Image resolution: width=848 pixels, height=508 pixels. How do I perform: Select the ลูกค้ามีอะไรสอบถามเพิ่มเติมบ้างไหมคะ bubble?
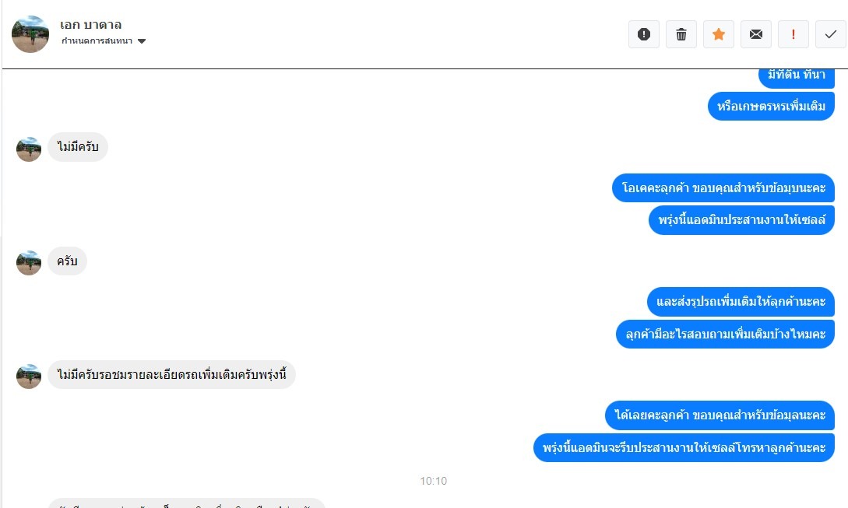pyautogui.click(x=725, y=334)
